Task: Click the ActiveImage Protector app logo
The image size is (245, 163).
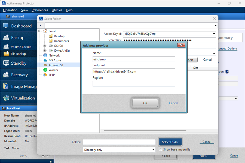Action: 4,3
